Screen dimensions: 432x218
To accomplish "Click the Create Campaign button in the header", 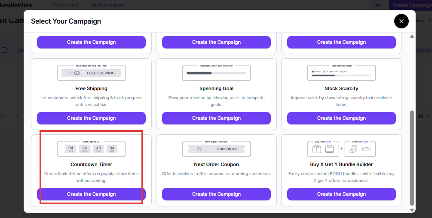I will (x=411, y=5).
